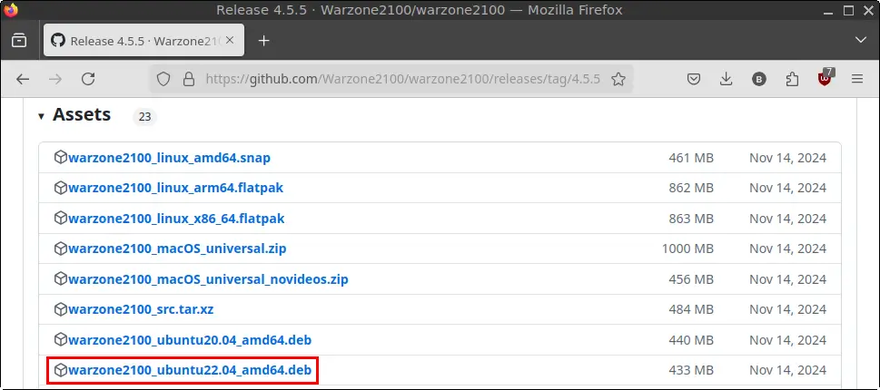The width and height of the screenshot is (880, 390).
Task: Download warzone2100_macOS_universal.zip
Action: (x=177, y=249)
